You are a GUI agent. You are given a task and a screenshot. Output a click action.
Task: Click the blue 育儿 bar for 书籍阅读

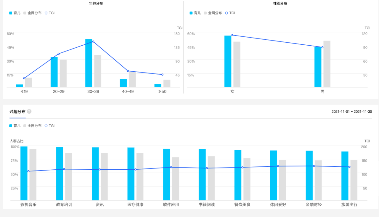point(202,175)
